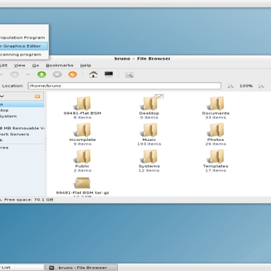Select the Documents folder icon
The height and width of the screenshot is (271, 271).
click(215, 104)
